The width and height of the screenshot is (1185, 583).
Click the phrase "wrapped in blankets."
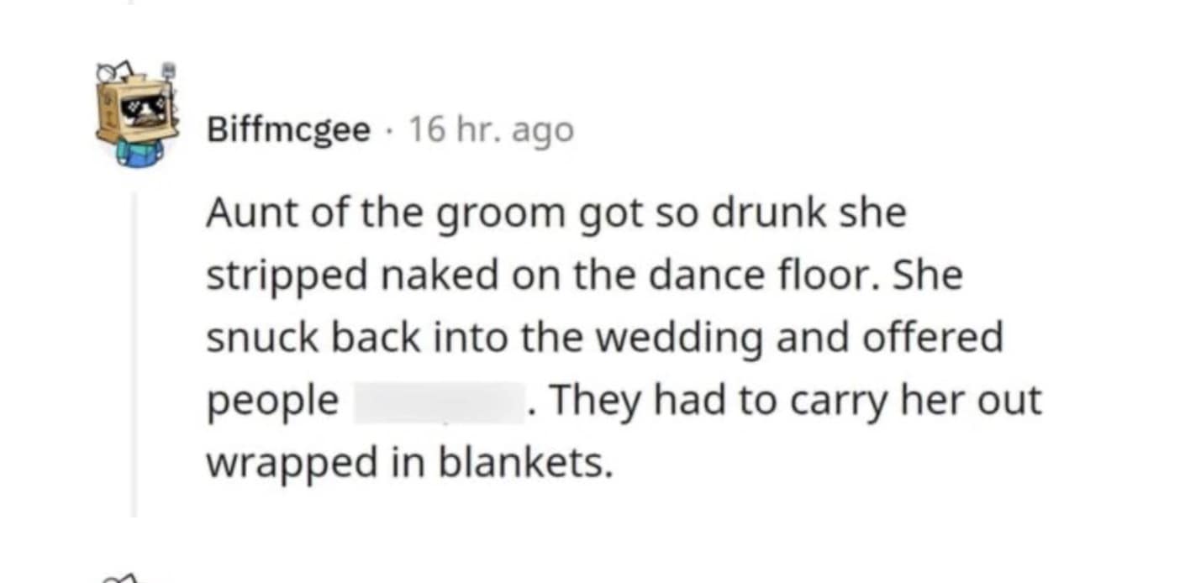[407, 464]
